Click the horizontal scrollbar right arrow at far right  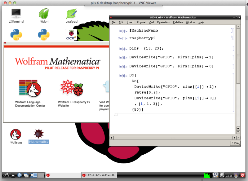tap(238, 138)
